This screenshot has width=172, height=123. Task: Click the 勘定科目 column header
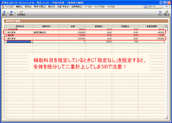pos(20,26)
